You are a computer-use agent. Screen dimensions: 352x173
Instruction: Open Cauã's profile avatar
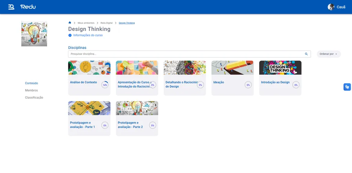(331, 7)
